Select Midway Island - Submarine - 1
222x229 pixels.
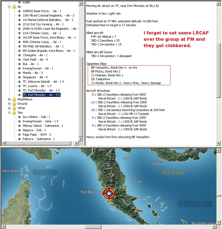43,126
